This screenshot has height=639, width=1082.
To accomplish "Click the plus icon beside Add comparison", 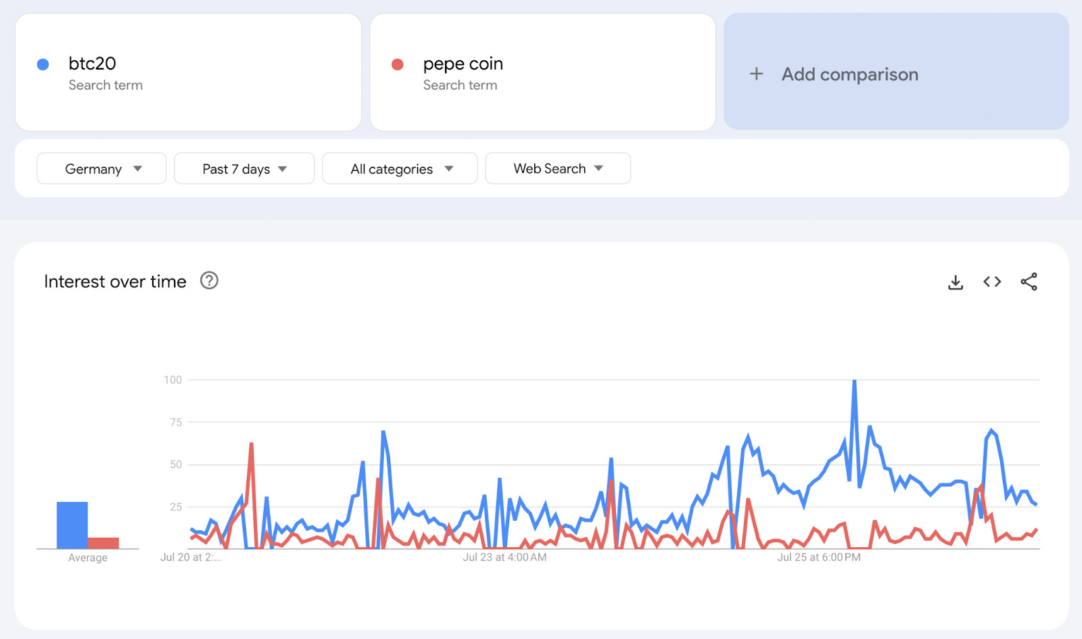I will click(x=755, y=74).
